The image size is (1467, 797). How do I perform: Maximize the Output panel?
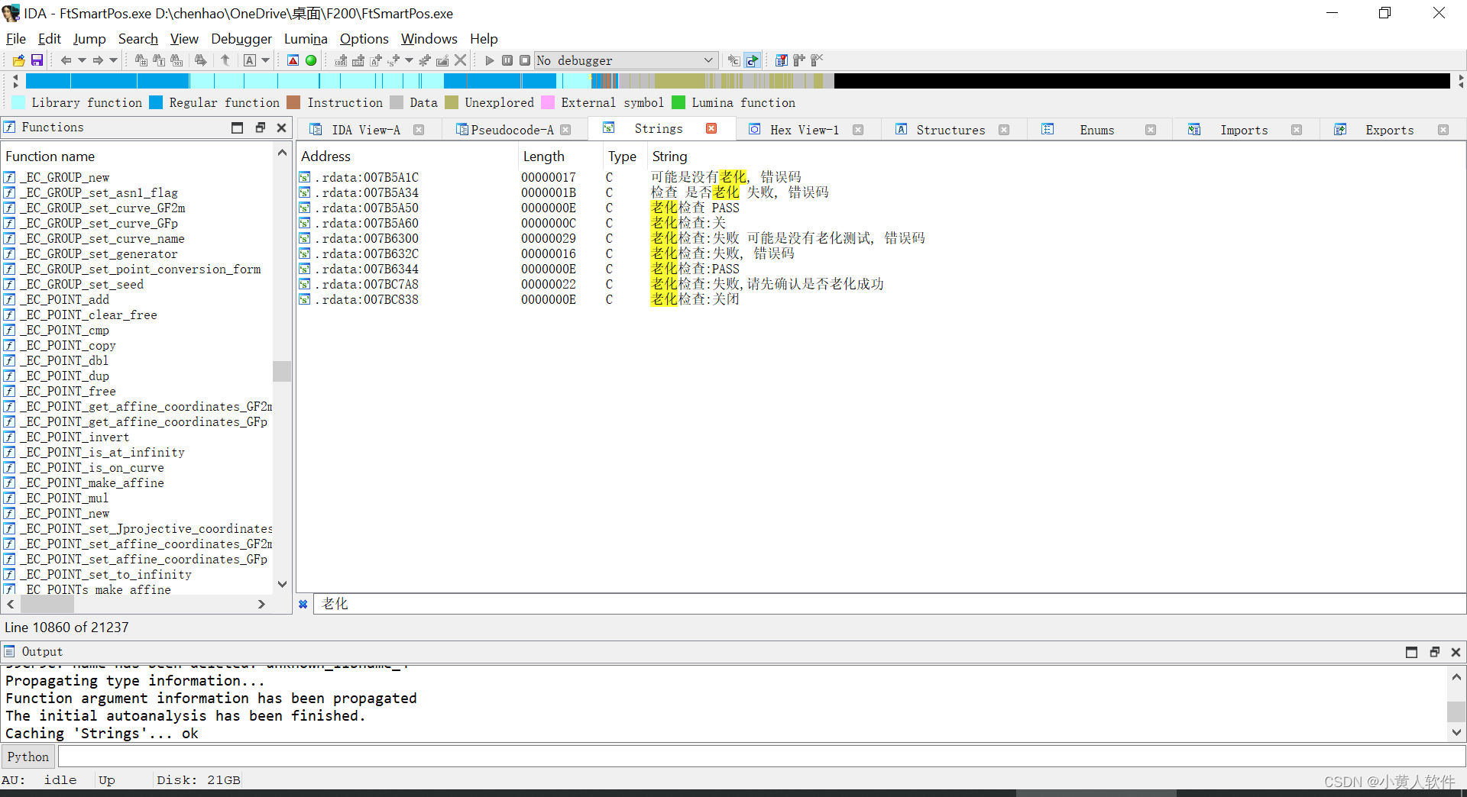click(x=1411, y=652)
